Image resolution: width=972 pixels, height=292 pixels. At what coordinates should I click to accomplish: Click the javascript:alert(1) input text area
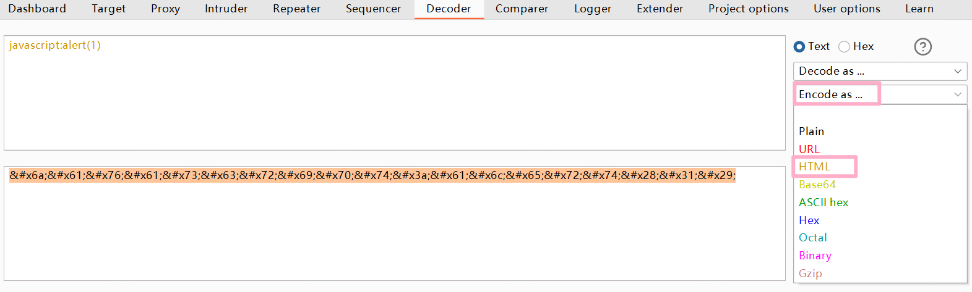(394, 93)
